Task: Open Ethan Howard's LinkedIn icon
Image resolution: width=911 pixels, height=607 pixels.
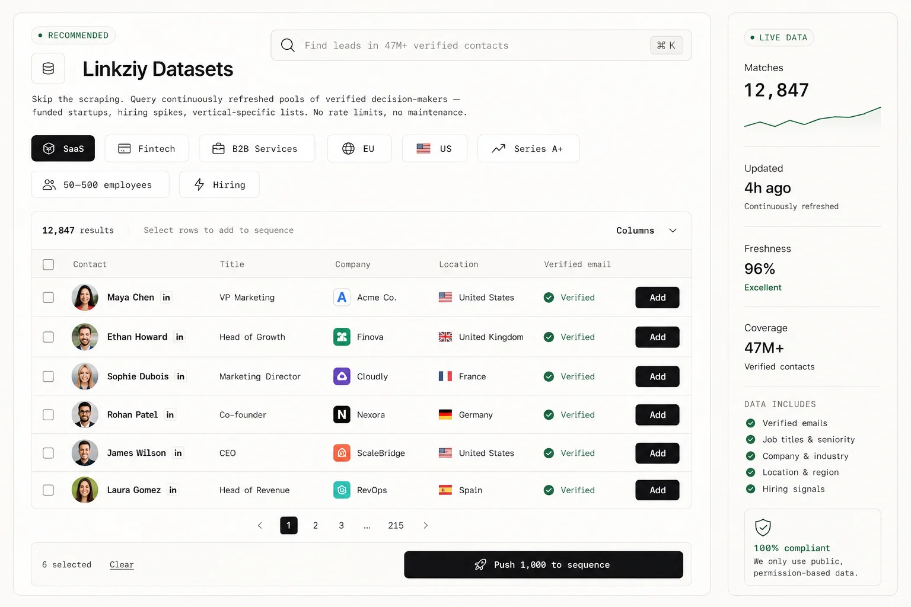Action: pos(180,337)
